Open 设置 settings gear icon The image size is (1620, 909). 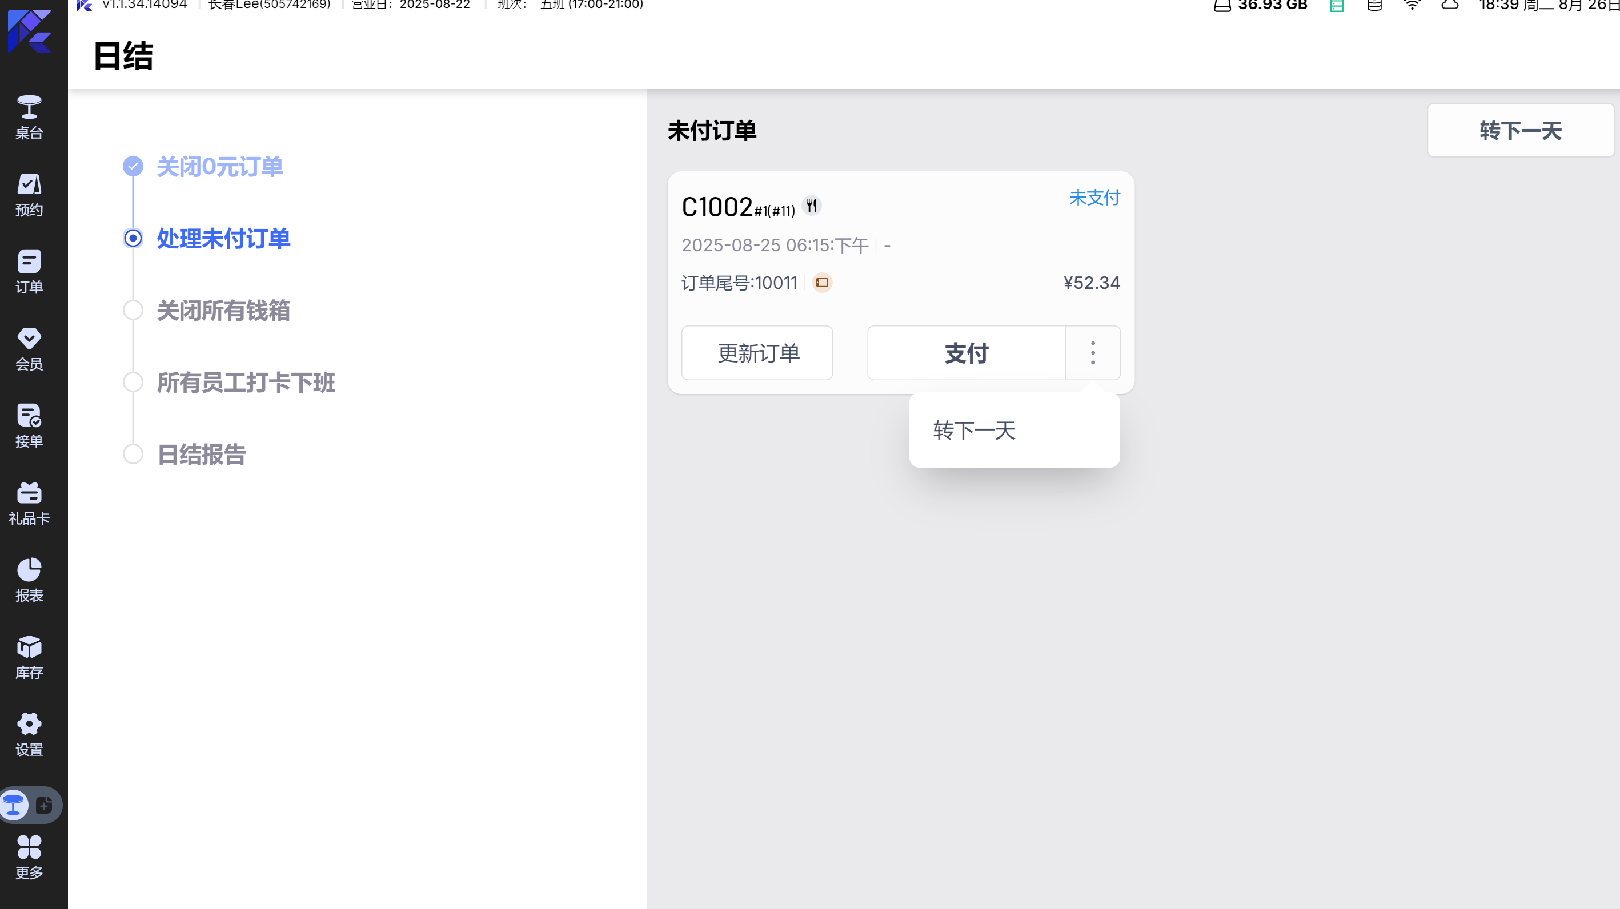click(x=29, y=734)
